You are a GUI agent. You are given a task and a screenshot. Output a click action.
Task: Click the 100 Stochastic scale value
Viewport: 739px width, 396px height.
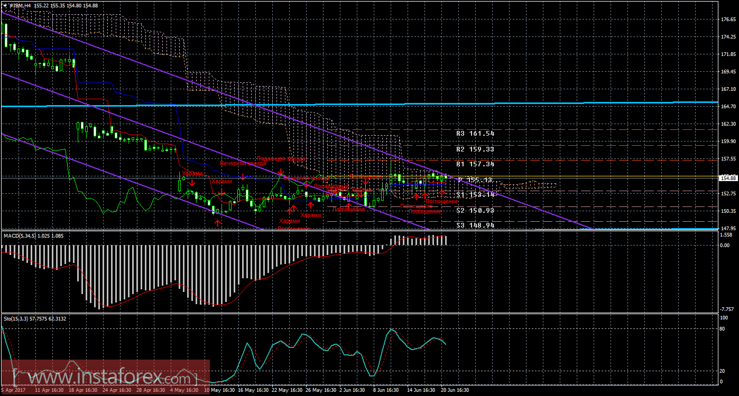click(x=725, y=318)
